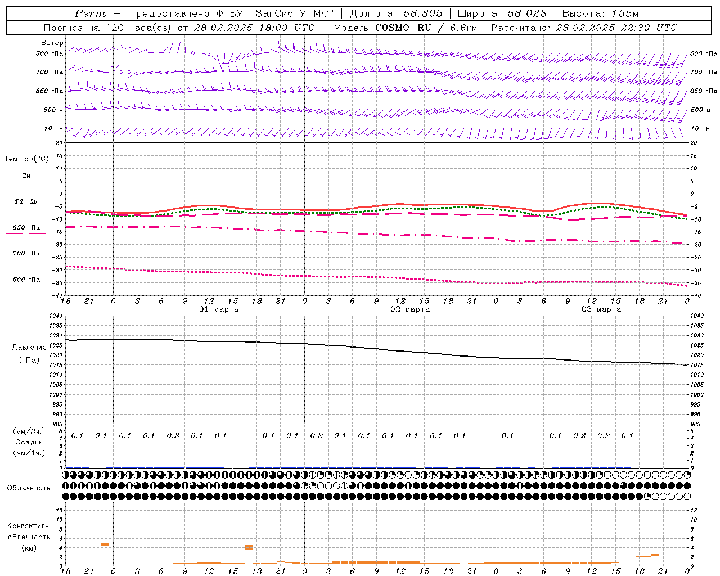Click the "10 м" wind level label on left

(54, 128)
